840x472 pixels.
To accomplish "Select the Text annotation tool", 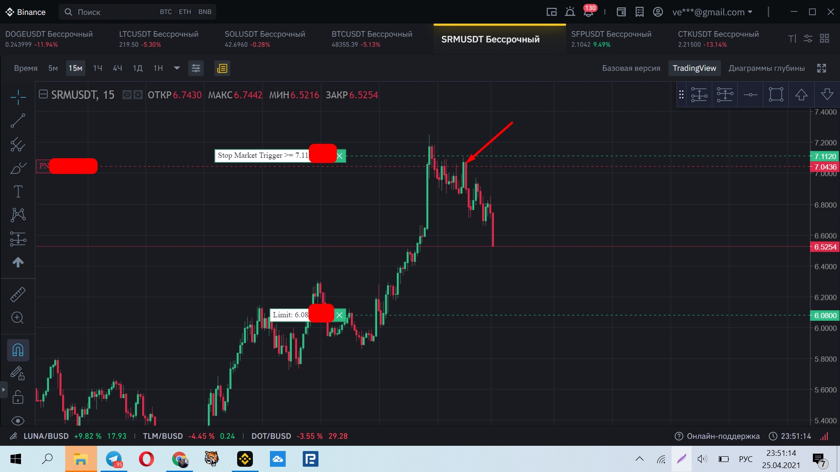I will [x=18, y=191].
